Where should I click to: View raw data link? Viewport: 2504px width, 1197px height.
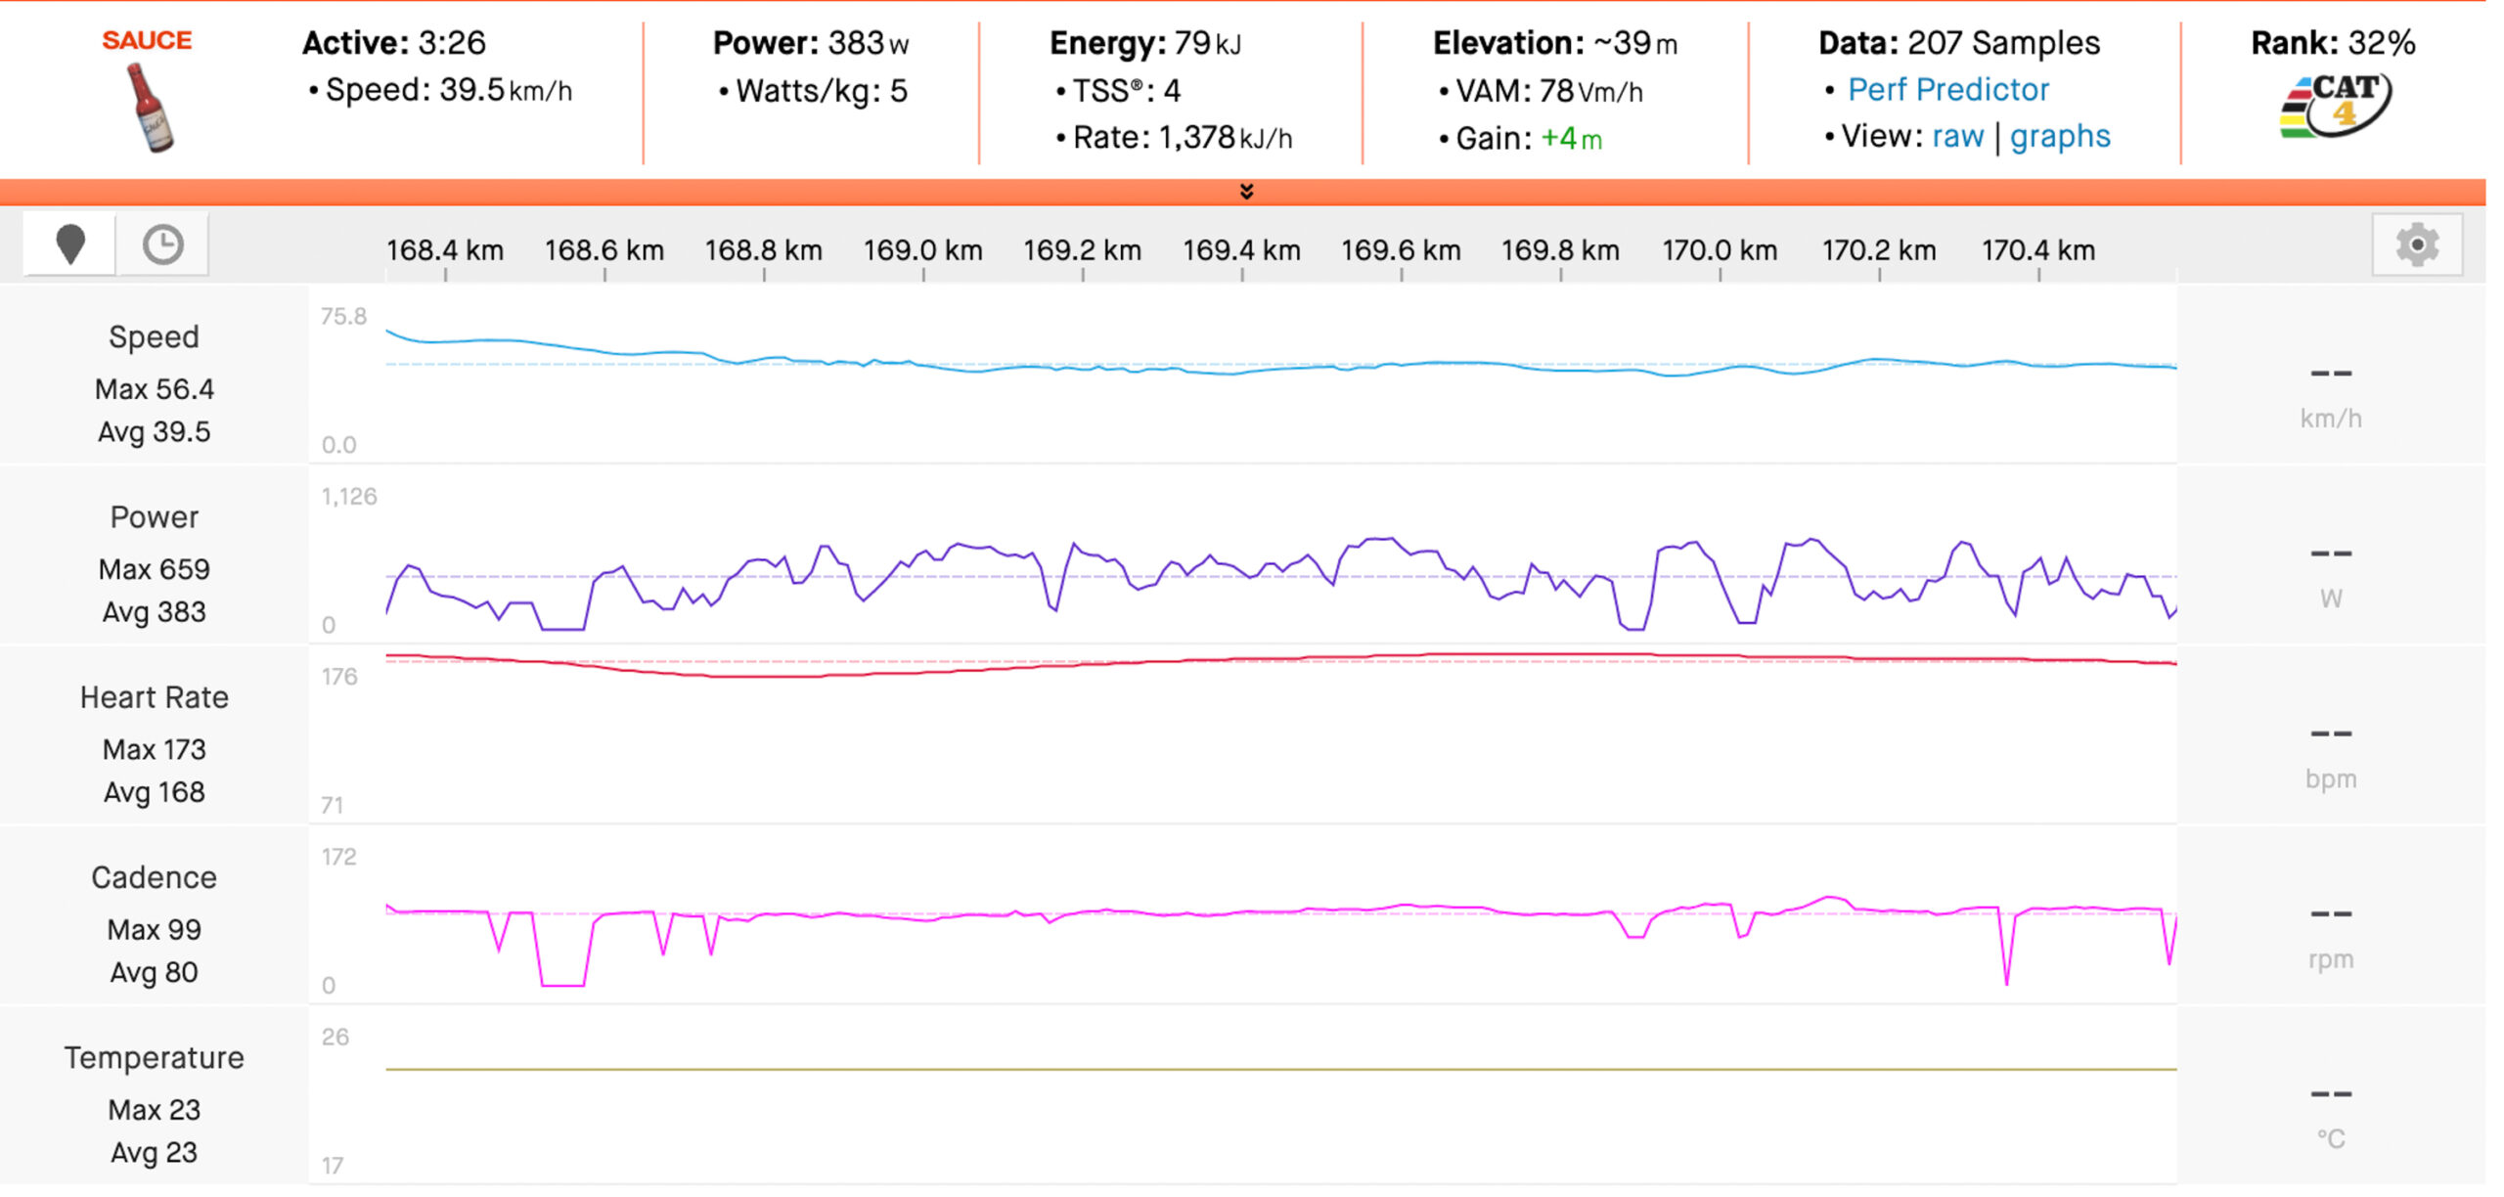coord(1957,137)
